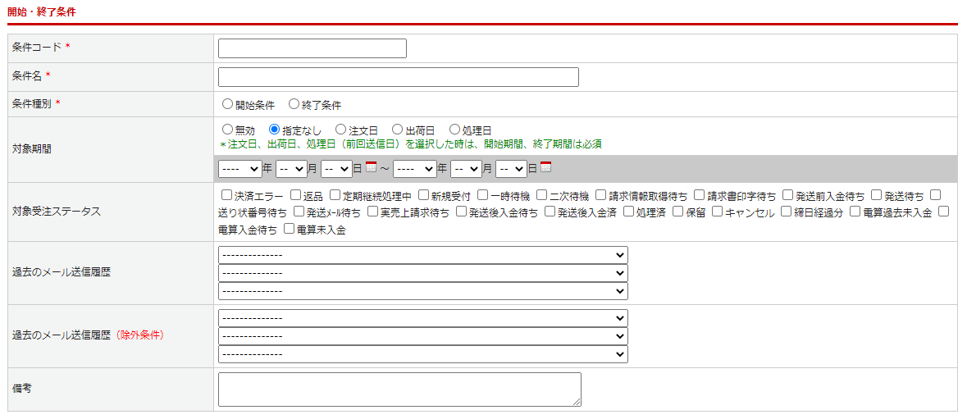Open the start date calendar picker icon

(x=371, y=168)
